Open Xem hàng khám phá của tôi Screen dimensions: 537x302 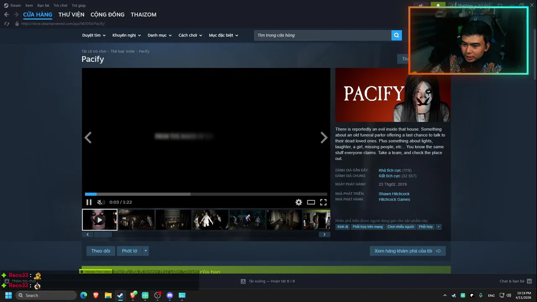pyautogui.click(x=407, y=251)
